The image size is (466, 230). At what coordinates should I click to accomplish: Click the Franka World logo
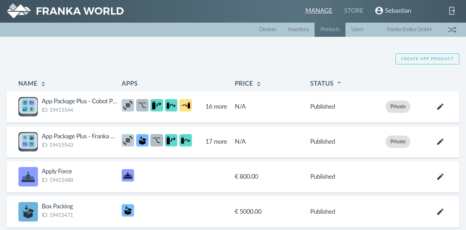coord(65,11)
